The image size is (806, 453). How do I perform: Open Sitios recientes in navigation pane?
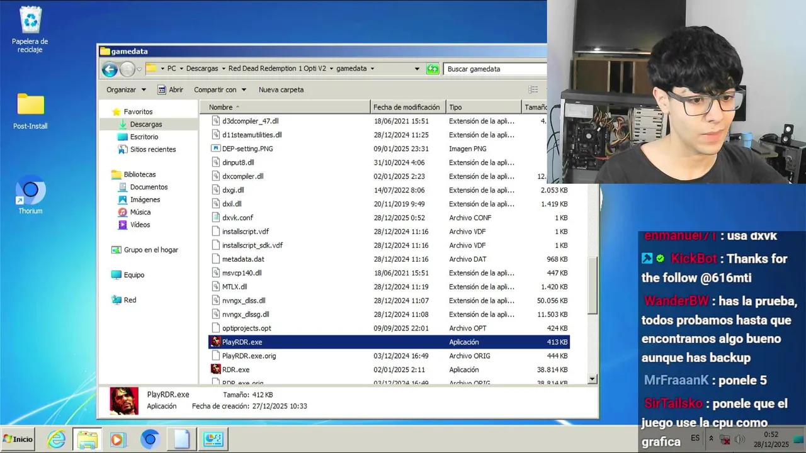click(153, 149)
